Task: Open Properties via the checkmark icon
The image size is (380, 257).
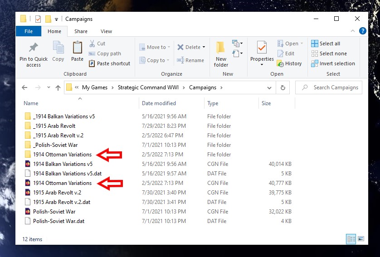Action: pyautogui.click(x=262, y=48)
